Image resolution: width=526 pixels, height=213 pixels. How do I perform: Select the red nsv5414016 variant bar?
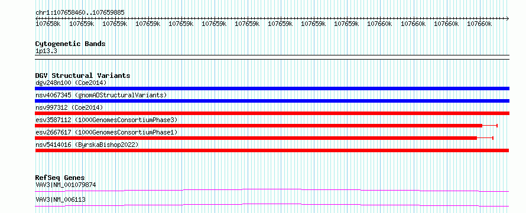(272, 150)
